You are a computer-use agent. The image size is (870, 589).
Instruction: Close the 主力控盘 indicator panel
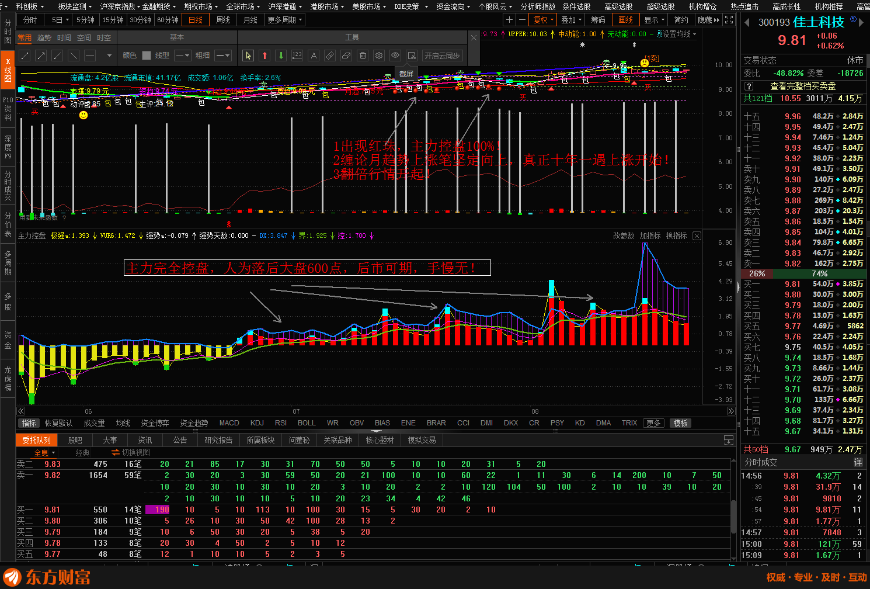click(x=697, y=235)
